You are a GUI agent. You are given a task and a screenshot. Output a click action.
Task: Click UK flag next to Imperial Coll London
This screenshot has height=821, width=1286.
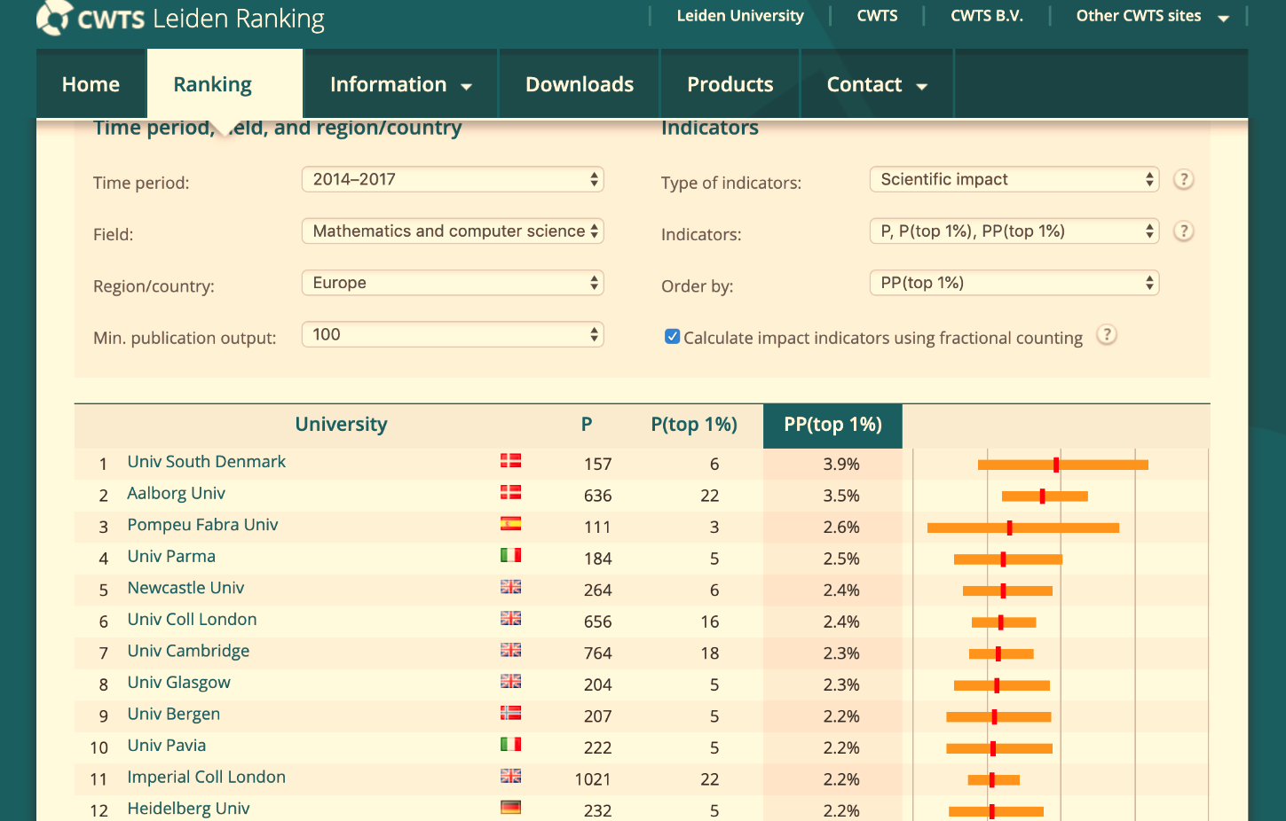[x=510, y=775]
